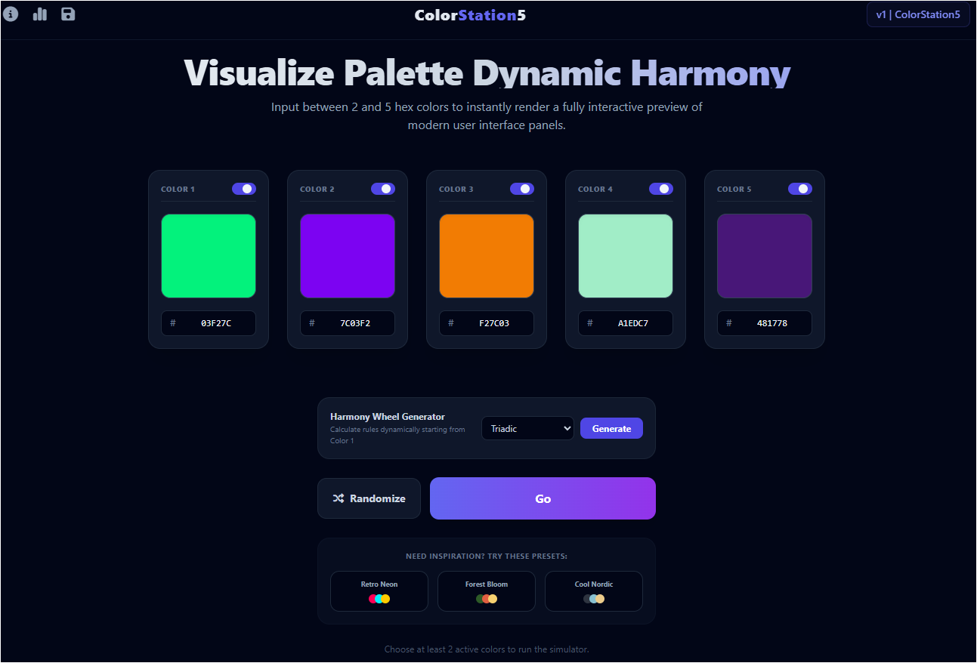Screen dimensions: 977x663
Task: Choose the Cool Nordic preset
Action: (594, 591)
